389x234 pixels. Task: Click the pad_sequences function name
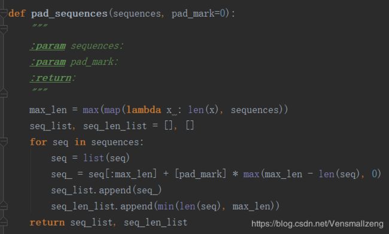tap(69, 14)
